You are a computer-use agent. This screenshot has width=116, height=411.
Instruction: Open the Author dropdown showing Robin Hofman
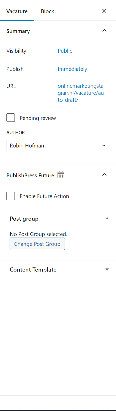pyautogui.click(x=58, y=145)
